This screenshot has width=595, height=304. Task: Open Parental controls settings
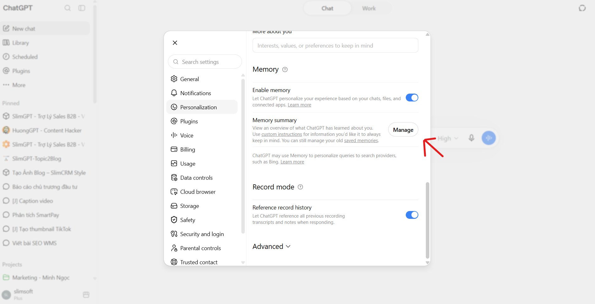point(202,248)
